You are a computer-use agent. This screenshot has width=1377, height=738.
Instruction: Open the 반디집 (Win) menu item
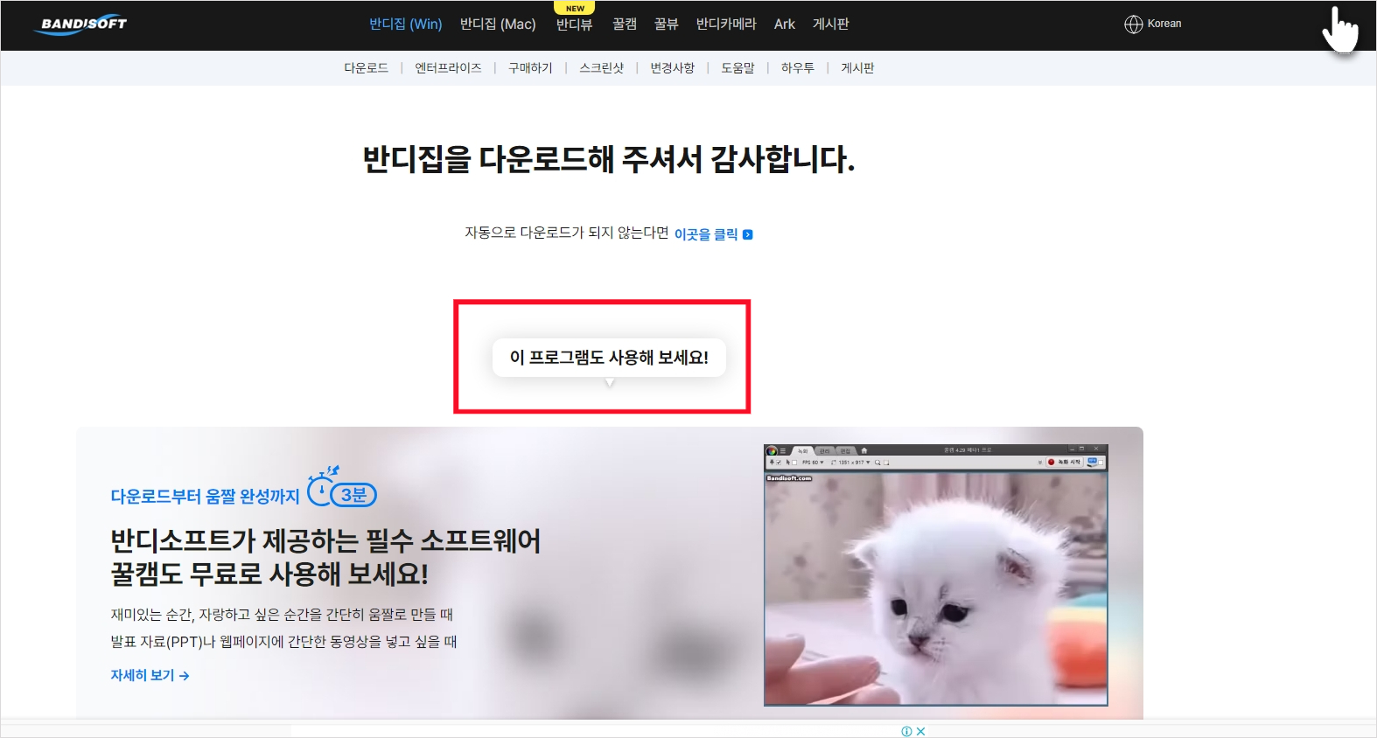[x=406, y=24]
